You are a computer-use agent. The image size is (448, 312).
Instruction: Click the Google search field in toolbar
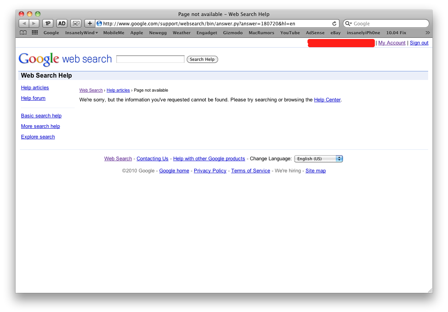pyautogui.click(x=386, y=23)
